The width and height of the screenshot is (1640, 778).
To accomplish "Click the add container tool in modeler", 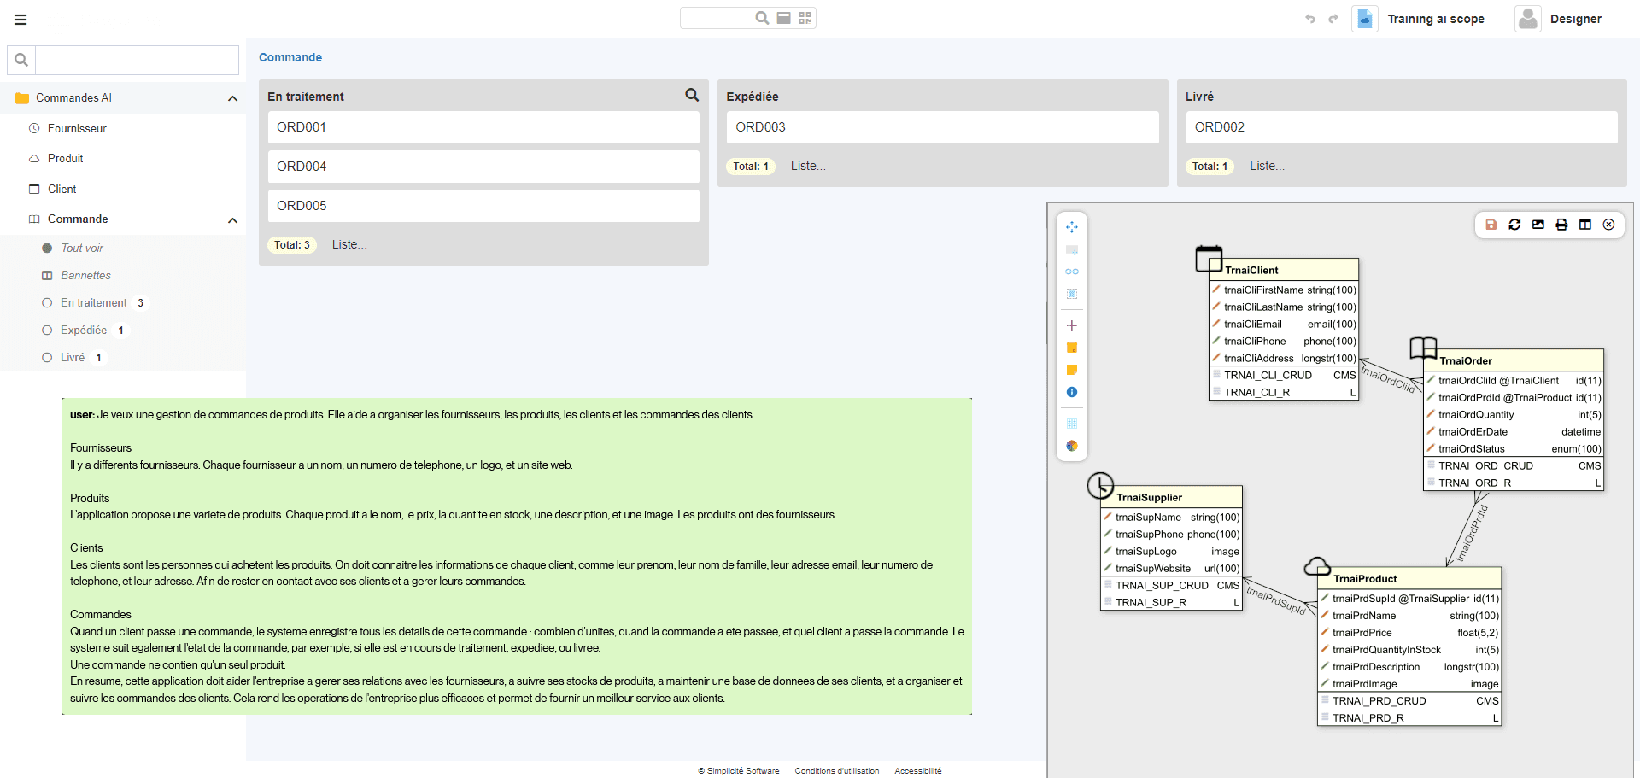I will pos(1072,250).
